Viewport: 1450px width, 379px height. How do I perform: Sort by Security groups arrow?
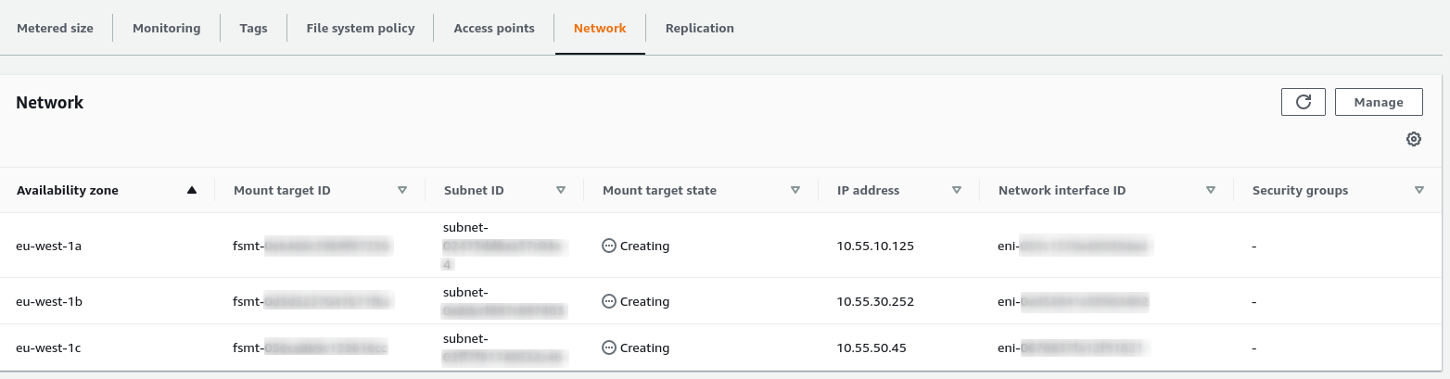click(1419, 191)
